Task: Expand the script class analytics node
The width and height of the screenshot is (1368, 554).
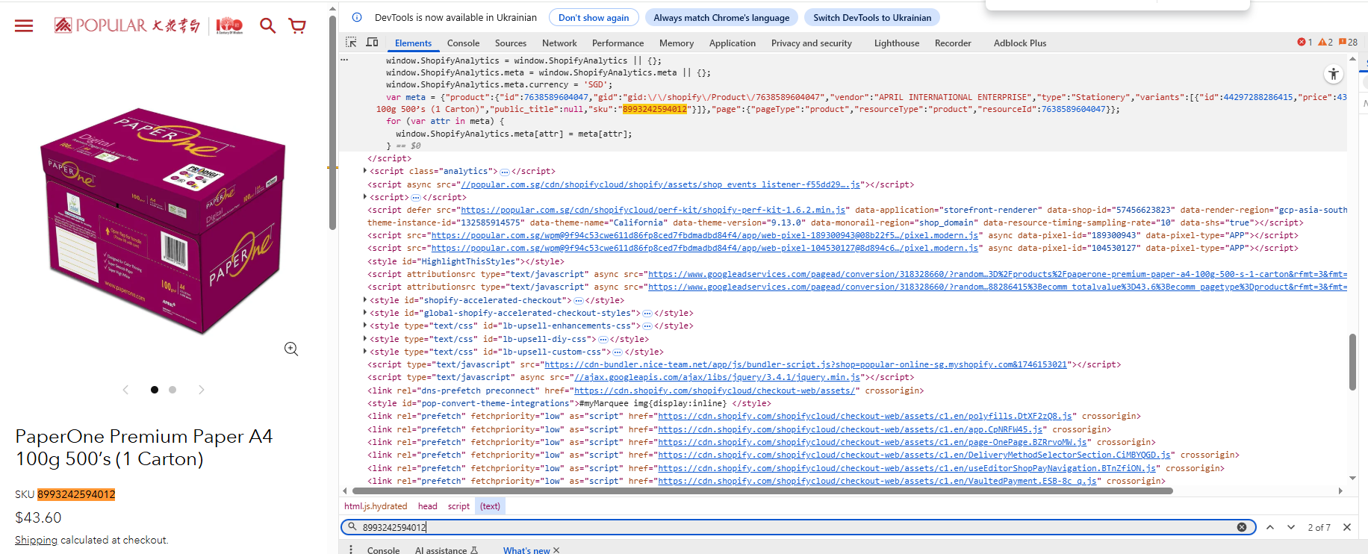Action: pos(364,171)
